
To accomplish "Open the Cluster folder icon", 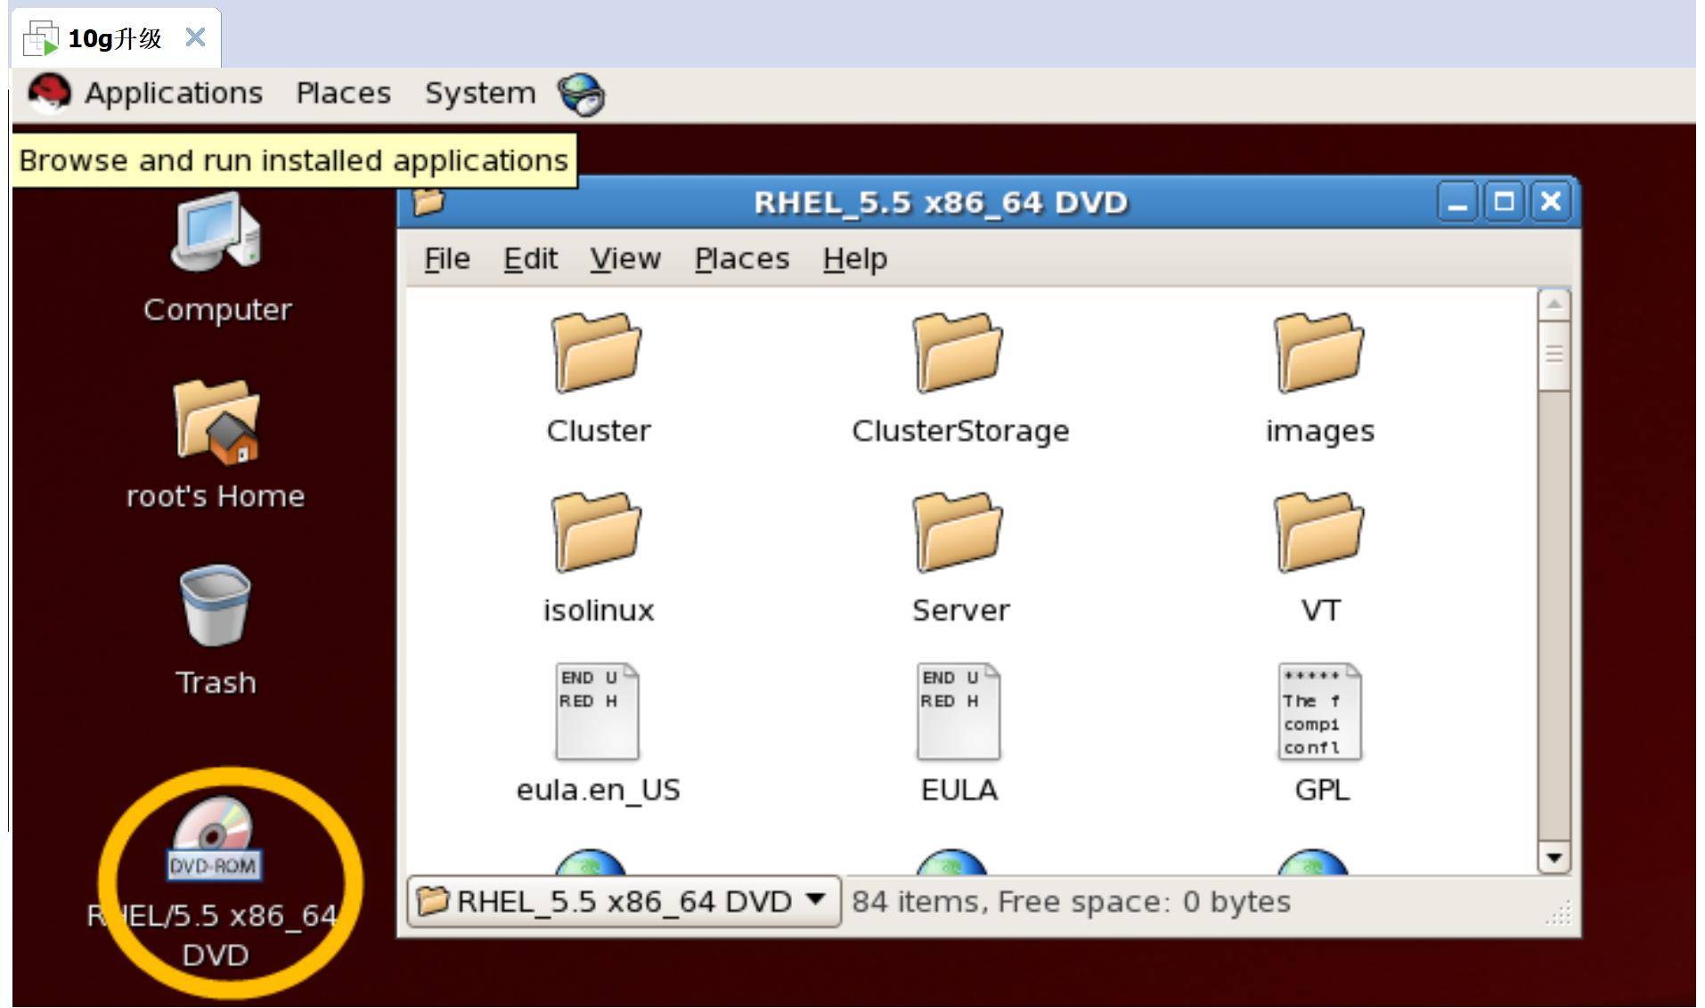I will [597, 353].
